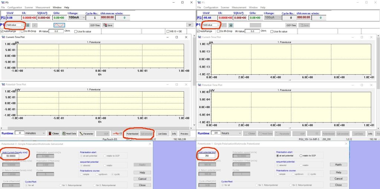
Task: Click Close button in Potentiostat 1 dialog
Action: (x=338, y=185)
